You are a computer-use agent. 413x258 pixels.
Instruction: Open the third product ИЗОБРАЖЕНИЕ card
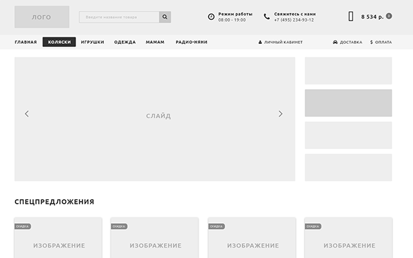point(252,238)
